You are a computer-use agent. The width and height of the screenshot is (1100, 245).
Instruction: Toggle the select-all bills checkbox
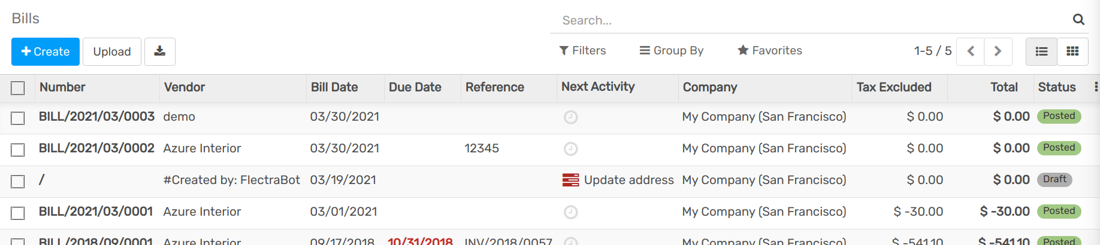point(18,88)
